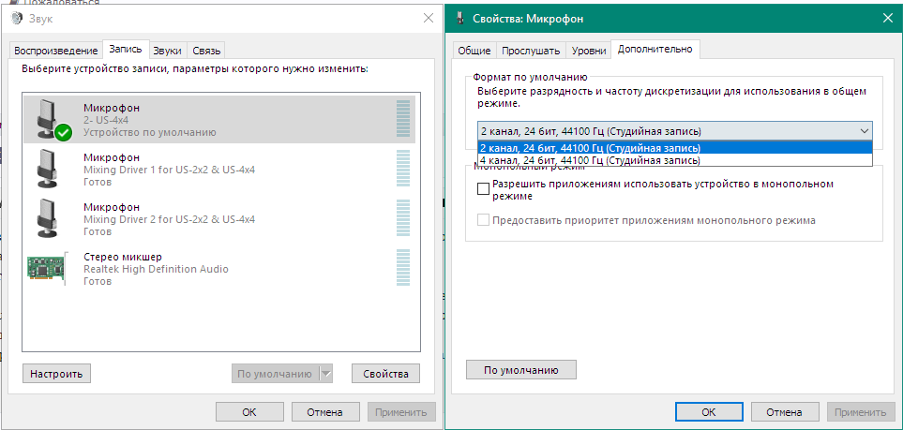
Task: Switch to the Общие tab in properties
Action: click(x=474, y=50)
